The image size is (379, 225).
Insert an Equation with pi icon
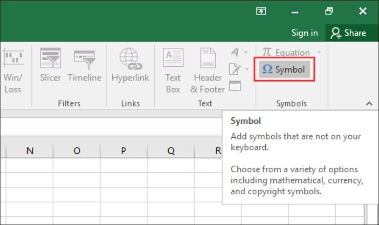(x=286, y=52)
